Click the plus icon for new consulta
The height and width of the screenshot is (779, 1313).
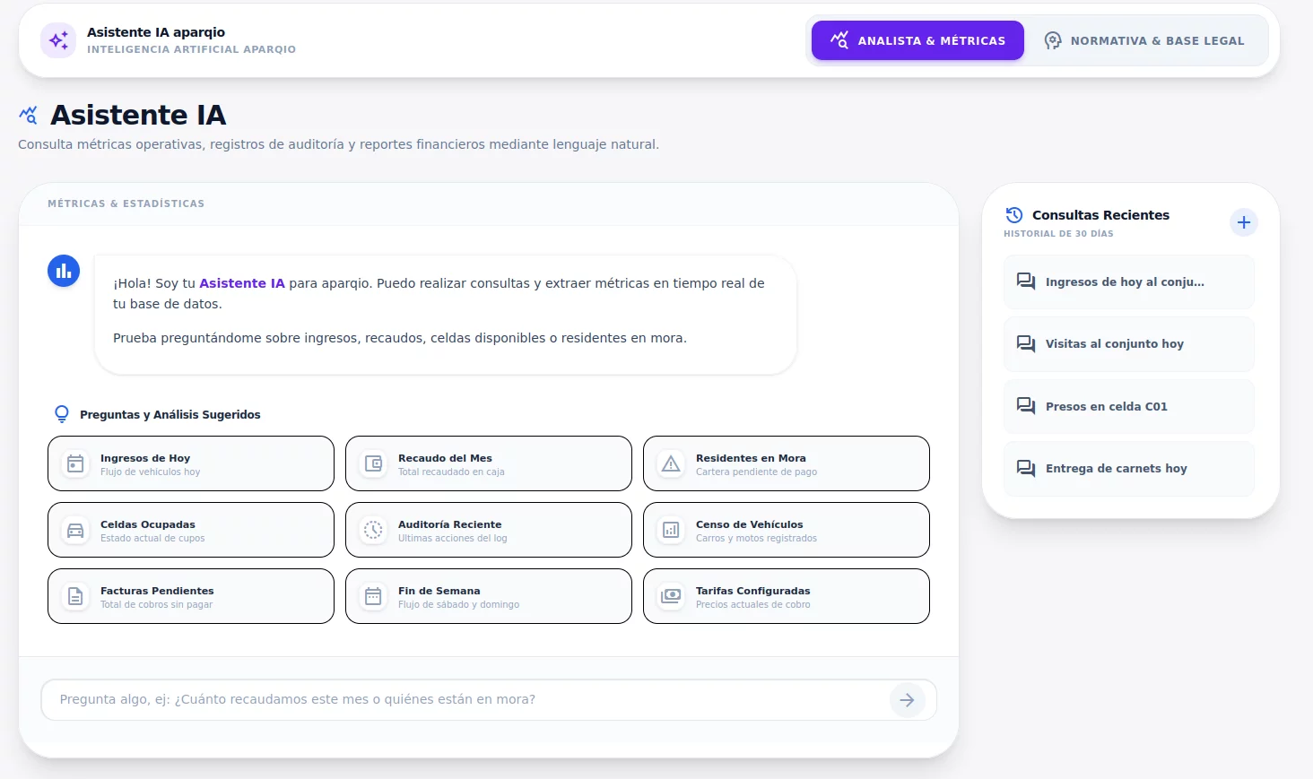pos(1243,222)
